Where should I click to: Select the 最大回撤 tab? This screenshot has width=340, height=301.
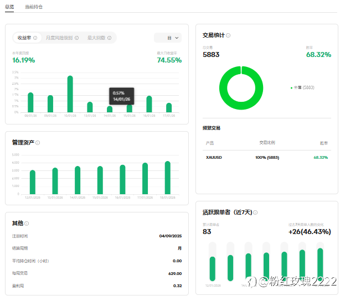click(x=99, y=38)
